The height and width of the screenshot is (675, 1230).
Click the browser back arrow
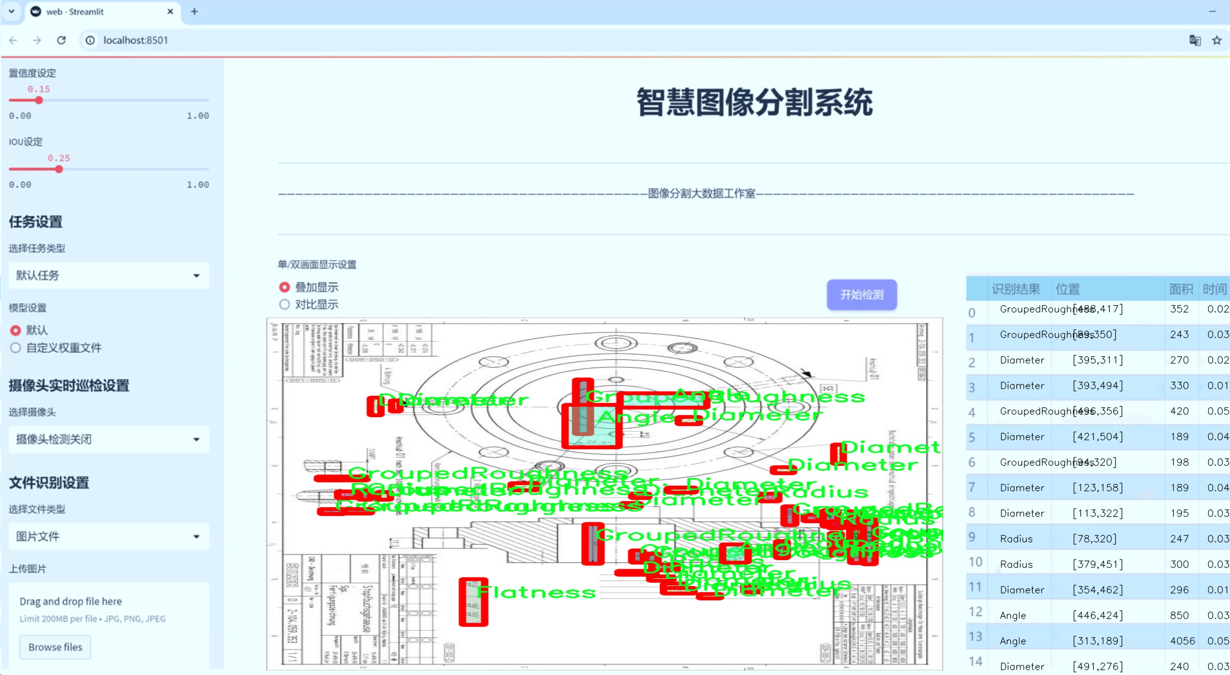[13, 41]
